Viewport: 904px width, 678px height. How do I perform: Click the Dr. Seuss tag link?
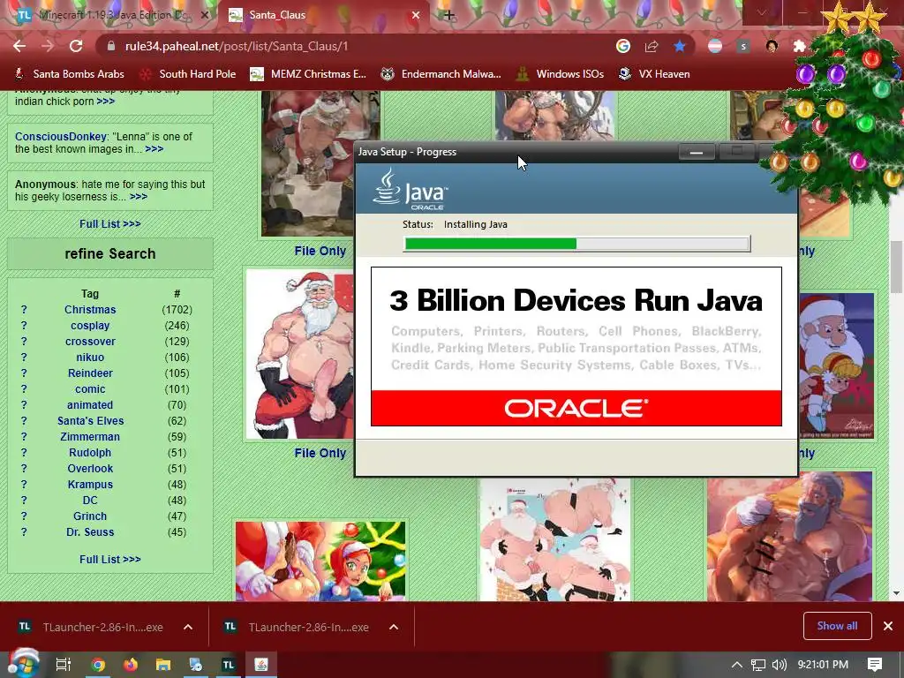click(90, 532)
